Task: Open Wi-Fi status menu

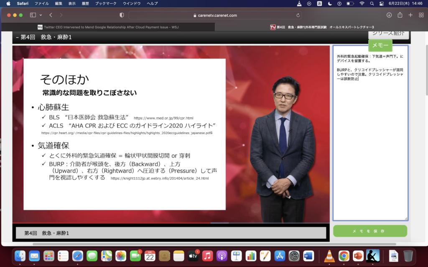Action: pos(362,3)
